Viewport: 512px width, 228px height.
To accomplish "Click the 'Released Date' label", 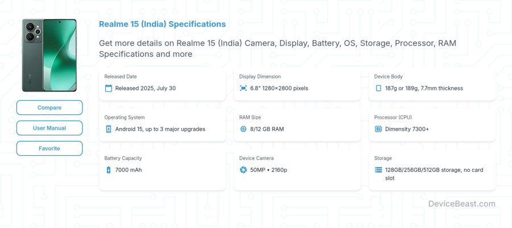I will click(121, 77).
